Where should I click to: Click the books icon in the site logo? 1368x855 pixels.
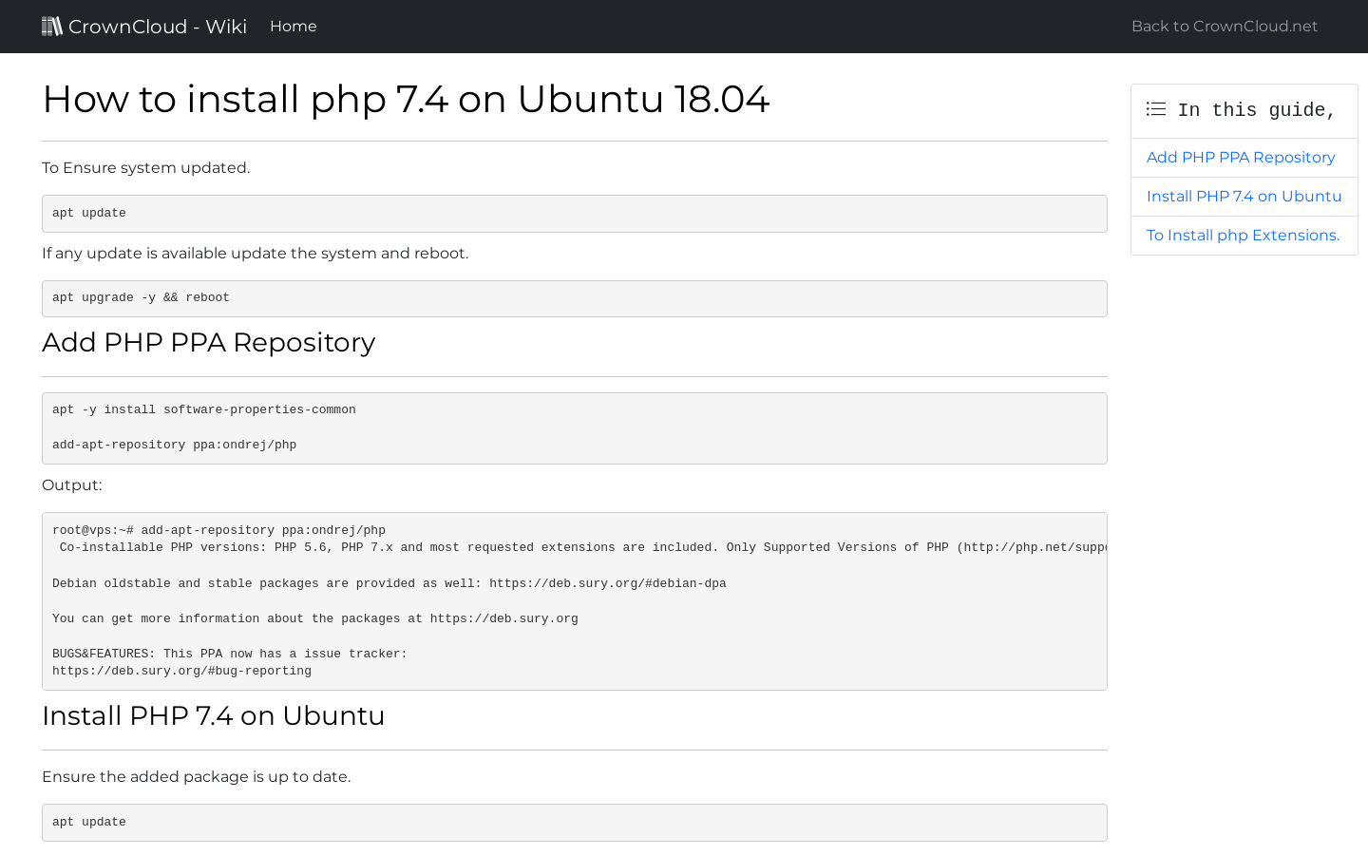tap(52, 27)
